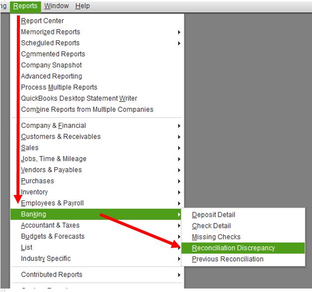Open Industry Specific reports submenu

point(96,258)
